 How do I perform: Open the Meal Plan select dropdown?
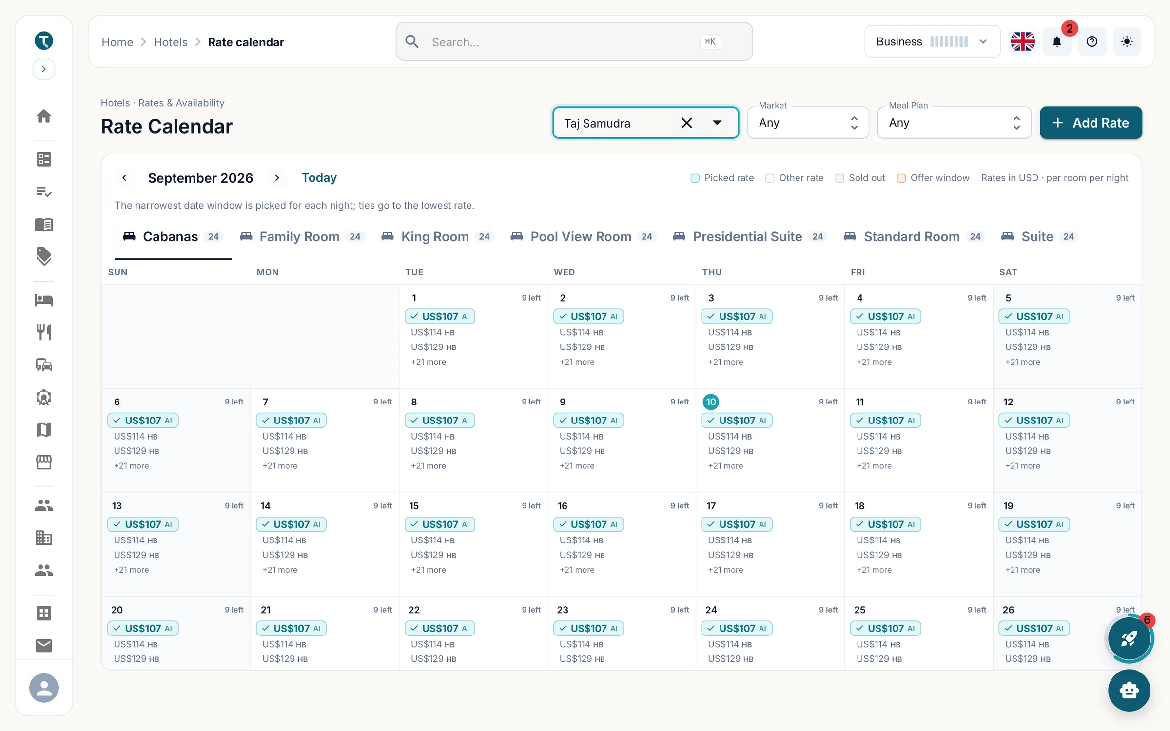tap(954, 123)
